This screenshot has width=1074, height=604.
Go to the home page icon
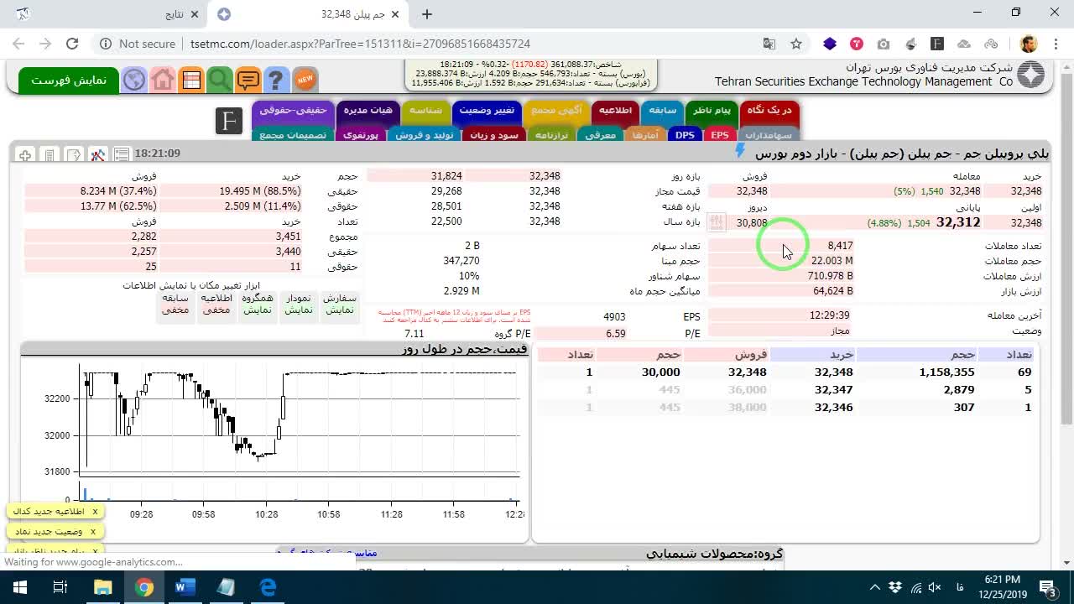click(x=163, y=80)
